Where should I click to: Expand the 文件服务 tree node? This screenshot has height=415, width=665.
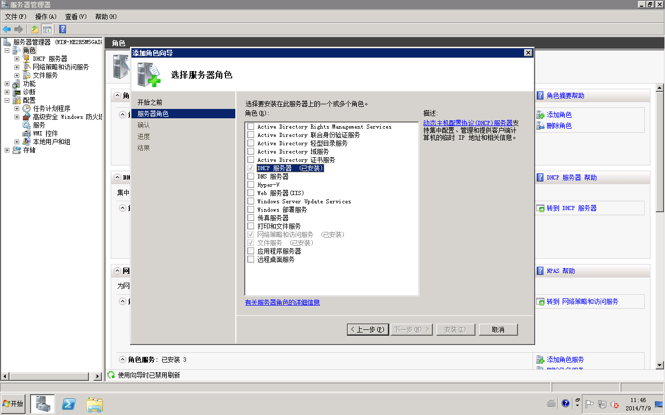tap(17, 75)
